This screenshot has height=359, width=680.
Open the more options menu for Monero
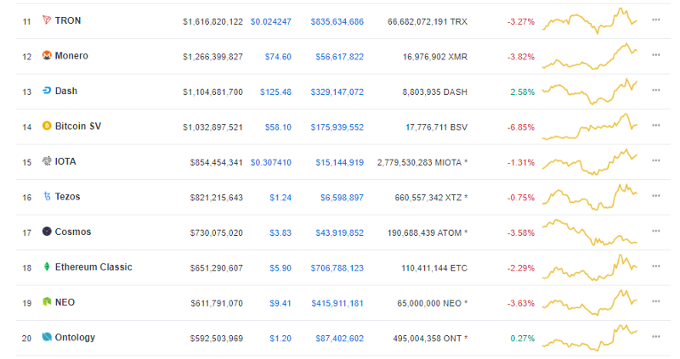click(655, 55)
